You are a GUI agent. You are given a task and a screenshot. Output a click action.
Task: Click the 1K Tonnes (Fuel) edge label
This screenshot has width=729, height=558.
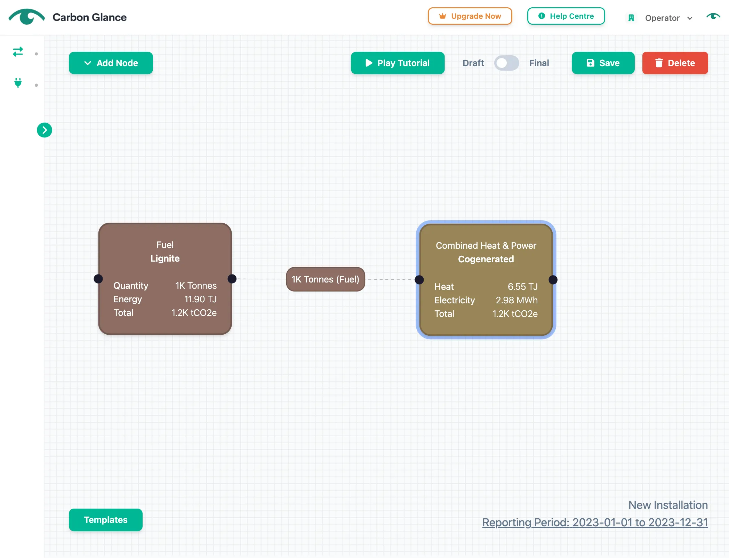pyautogui.click(x=326, y=279)
